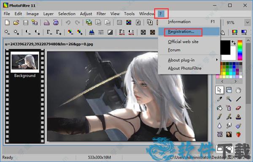Apply Auto contrast

(x=131, y=32)
